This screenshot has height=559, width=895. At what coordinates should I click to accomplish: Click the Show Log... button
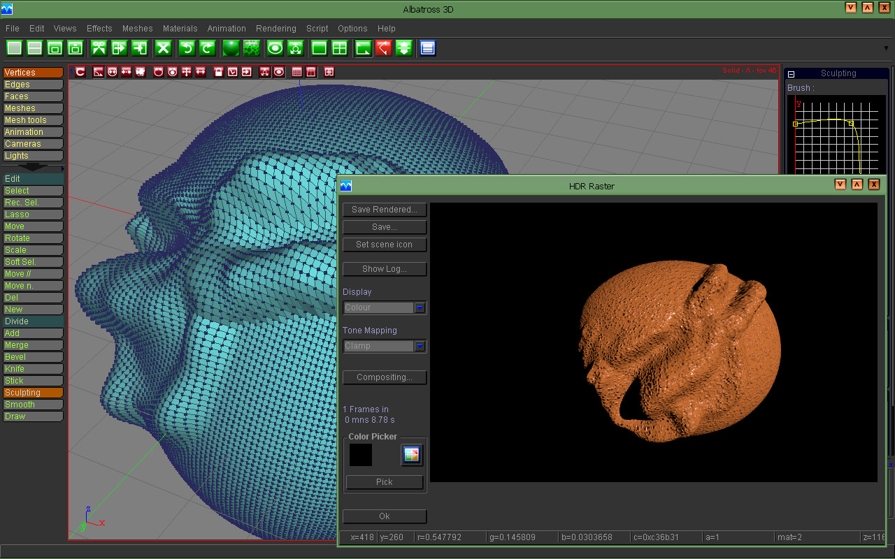385,269
